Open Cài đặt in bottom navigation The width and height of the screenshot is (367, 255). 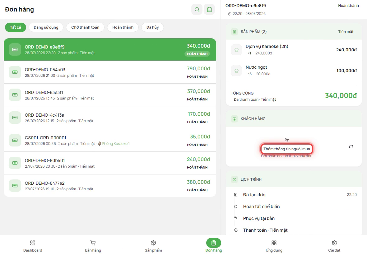tap(334, 246)
